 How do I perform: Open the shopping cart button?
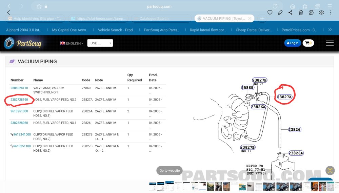click(308, 43)
